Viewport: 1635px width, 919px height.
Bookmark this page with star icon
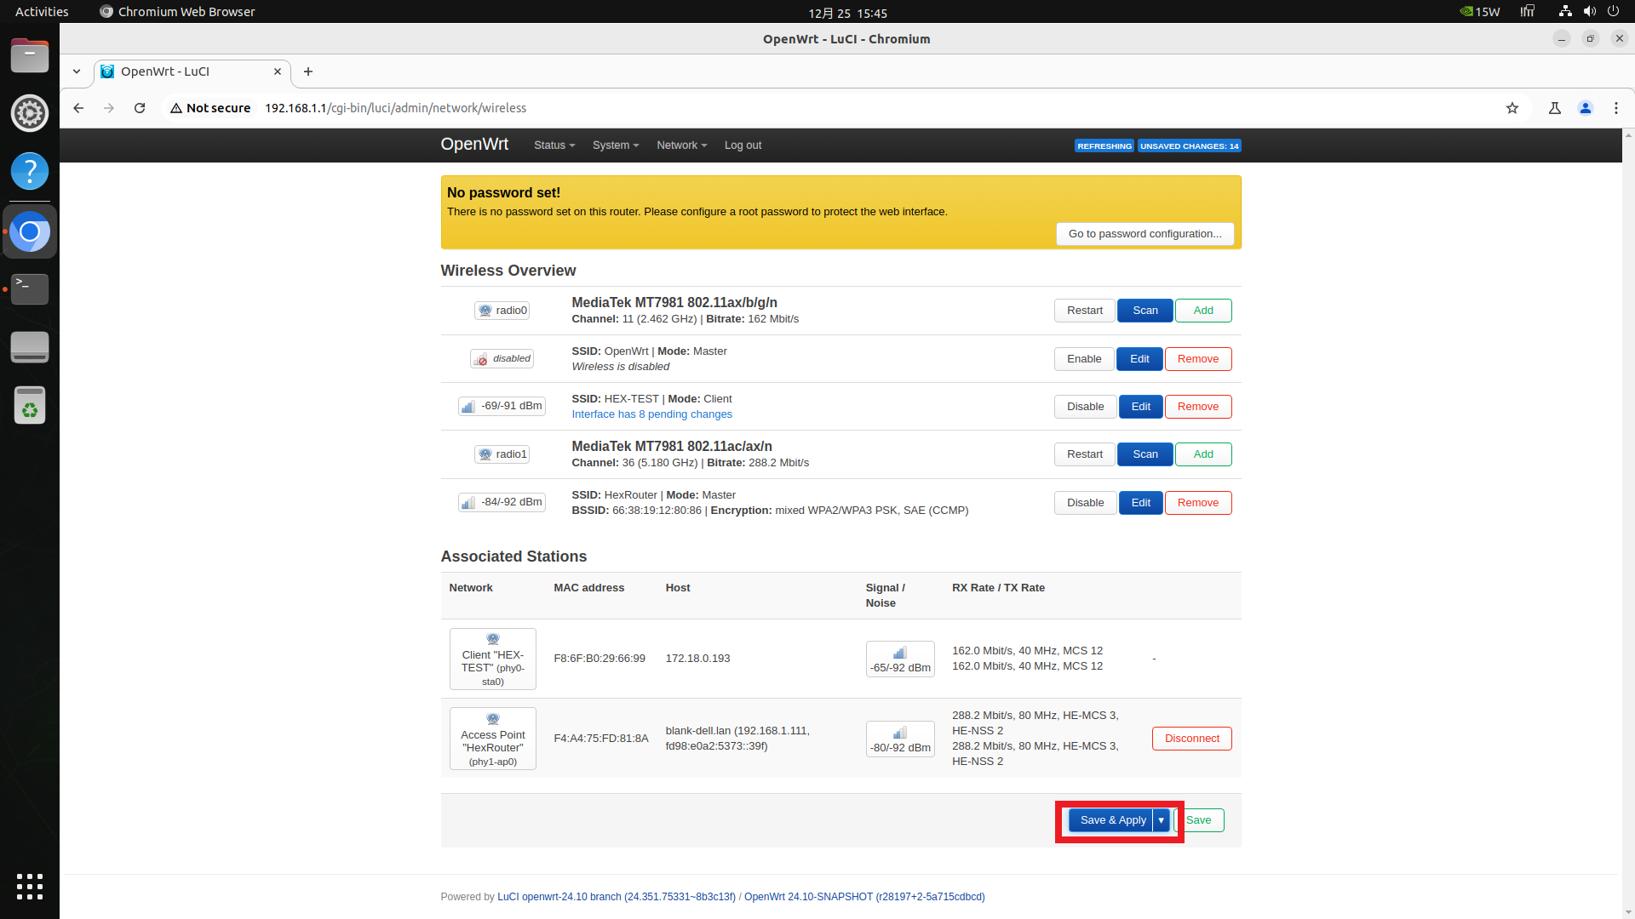tap(1512, 108)
